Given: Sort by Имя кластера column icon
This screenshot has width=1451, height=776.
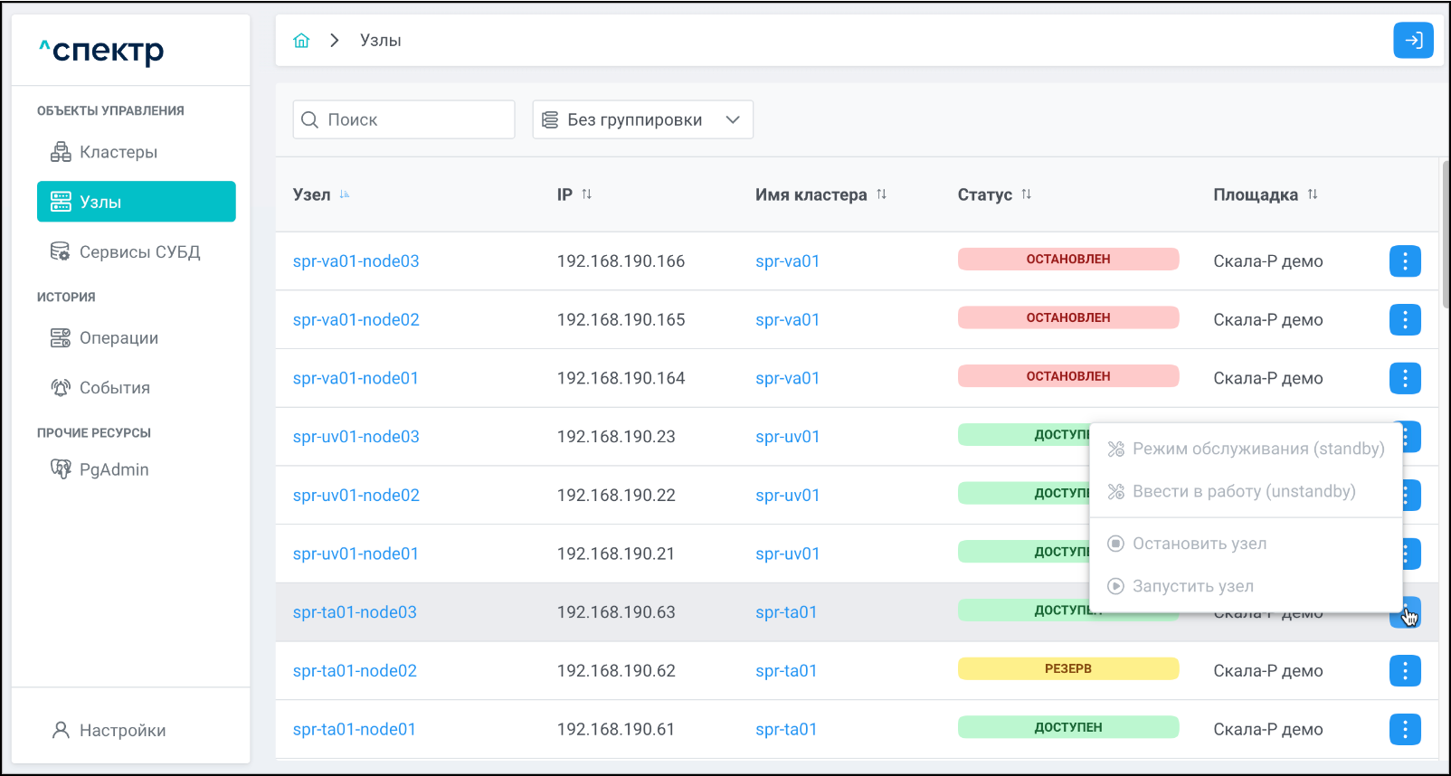Looking at the screenshot, I should (x=881, y=194).
